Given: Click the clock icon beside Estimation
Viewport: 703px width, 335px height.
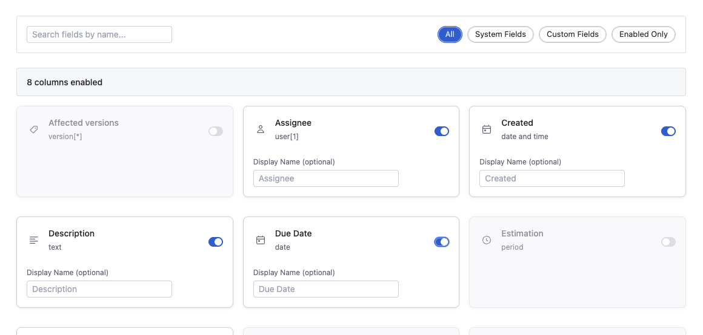Looking at the screenshot, I should [487, 240].
